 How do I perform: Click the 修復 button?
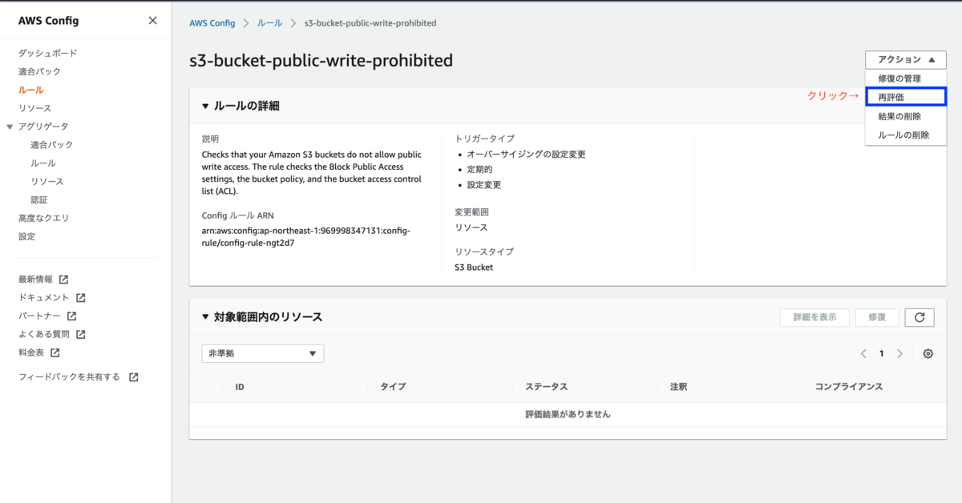(x=877, y=317)
